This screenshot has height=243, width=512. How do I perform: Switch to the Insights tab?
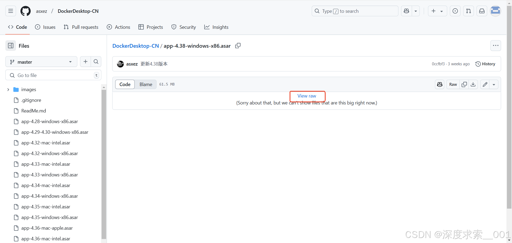[216, 27]
